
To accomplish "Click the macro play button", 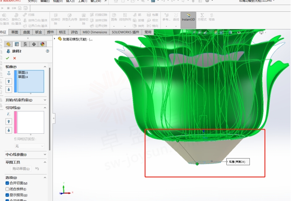I will pos(3,8).
